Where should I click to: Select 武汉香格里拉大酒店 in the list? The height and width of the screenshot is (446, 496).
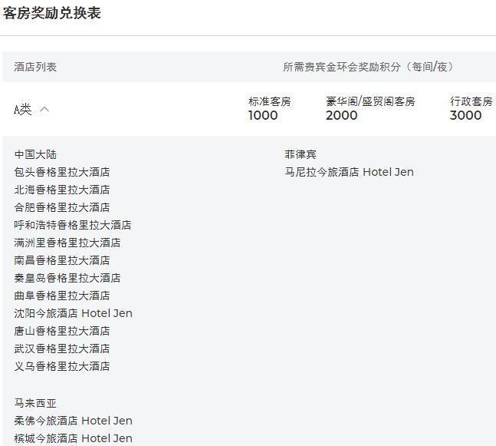click(62, 349)
